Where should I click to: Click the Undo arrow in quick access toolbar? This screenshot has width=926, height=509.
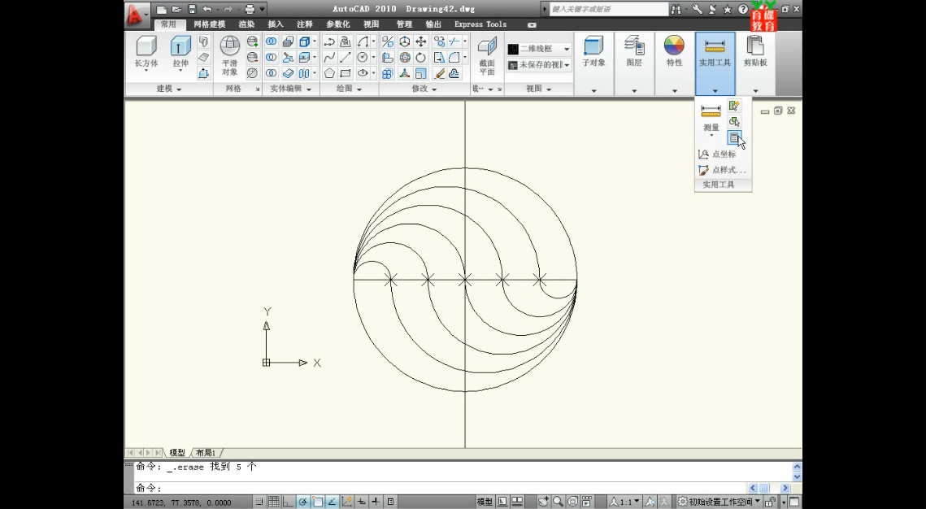(207, 9)
